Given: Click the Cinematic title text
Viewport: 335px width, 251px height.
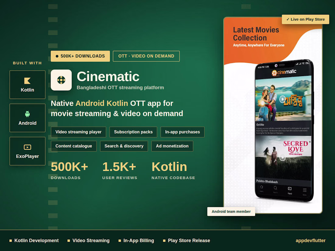Looking at the screenshot, I should pos(108,76).
